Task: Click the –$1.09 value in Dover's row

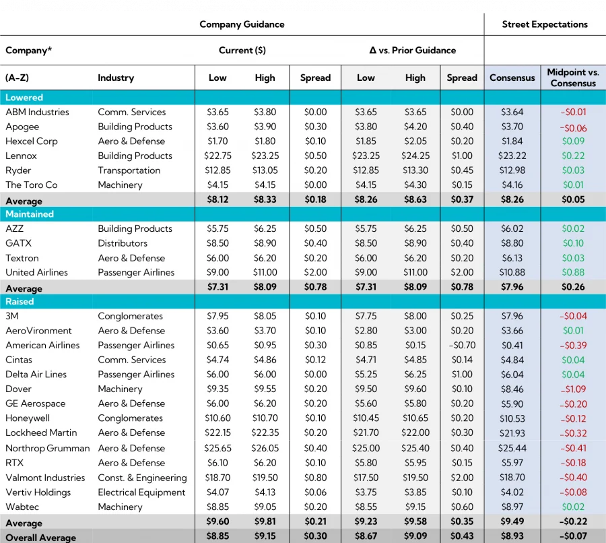Action: pyautogui.click(x=572, y=389)
